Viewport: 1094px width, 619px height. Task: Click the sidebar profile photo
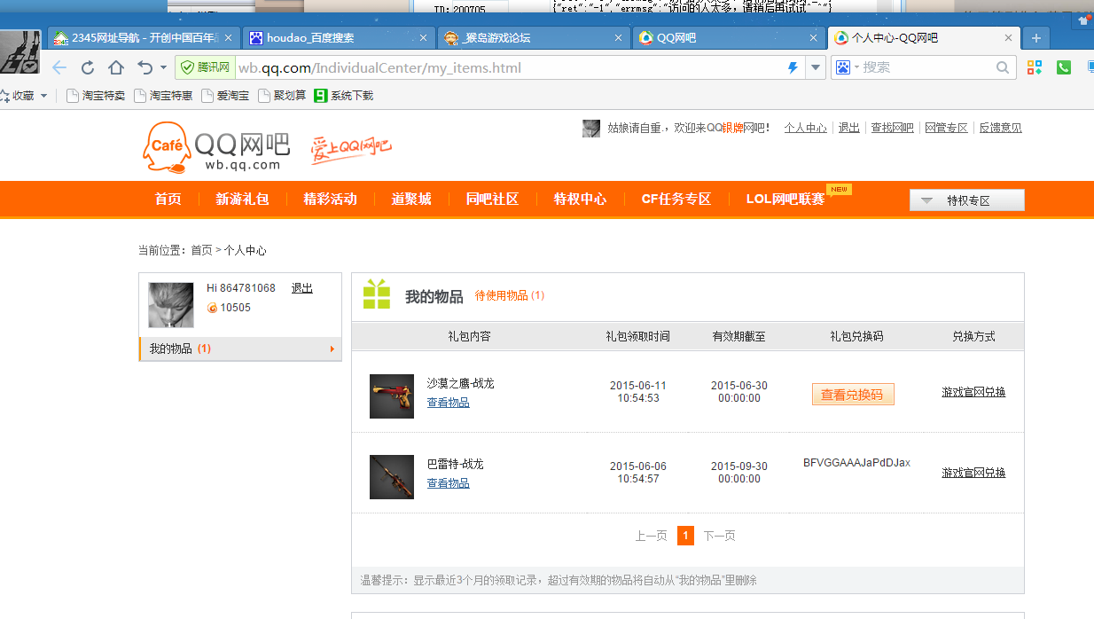pos(170,305)
